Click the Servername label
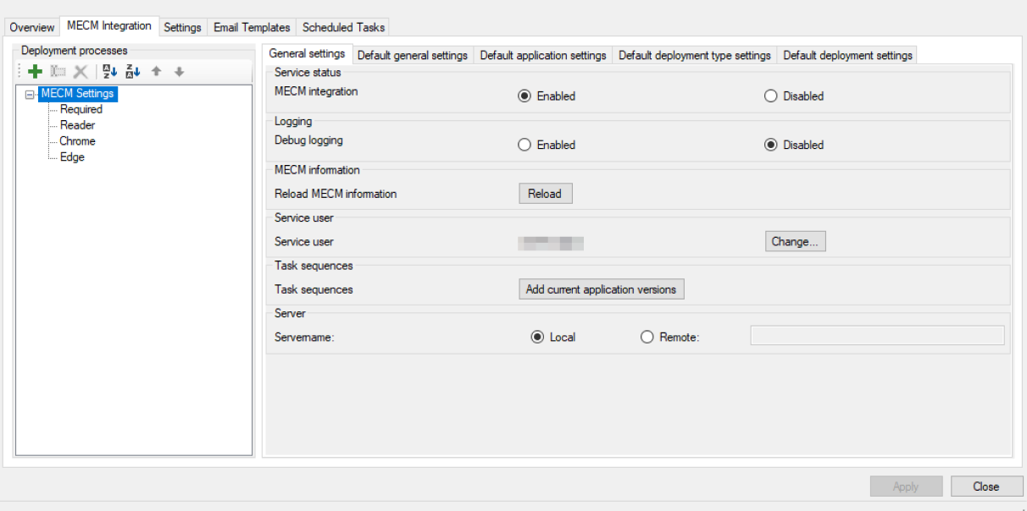The height and width of the screenshot is (511, 1027). click(x=305, y=337)
